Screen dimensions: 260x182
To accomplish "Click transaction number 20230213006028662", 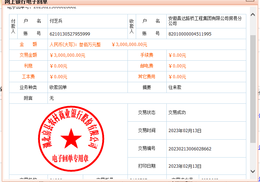I will tap(190, 149).
